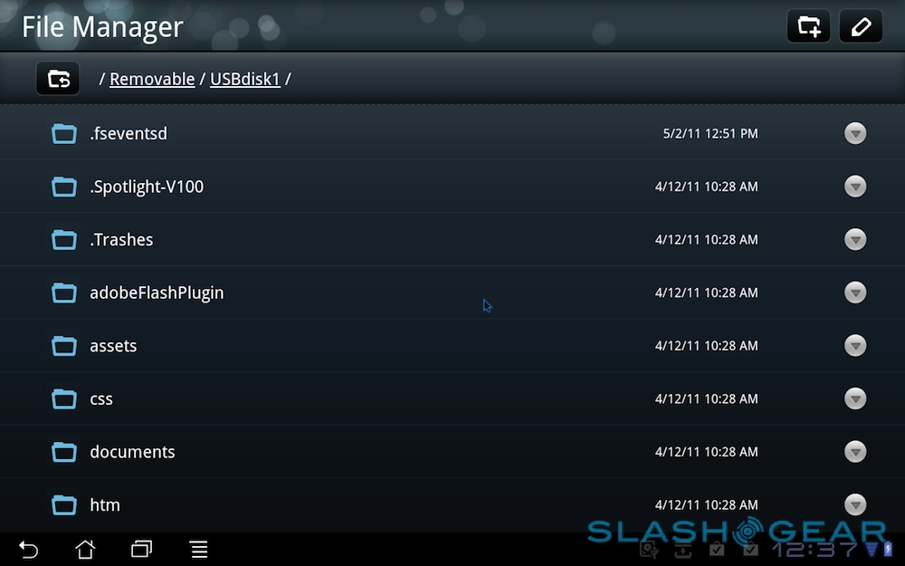Viewport: 905px width, 566px height.
Task: Select USBdisk1 in the breadcrumb path
Action: [245, 79]
